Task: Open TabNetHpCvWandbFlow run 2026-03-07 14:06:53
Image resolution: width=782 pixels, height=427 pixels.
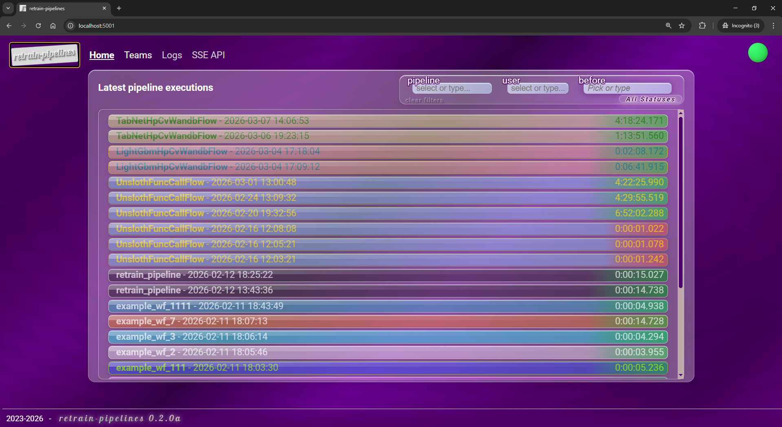Action: 388,121
